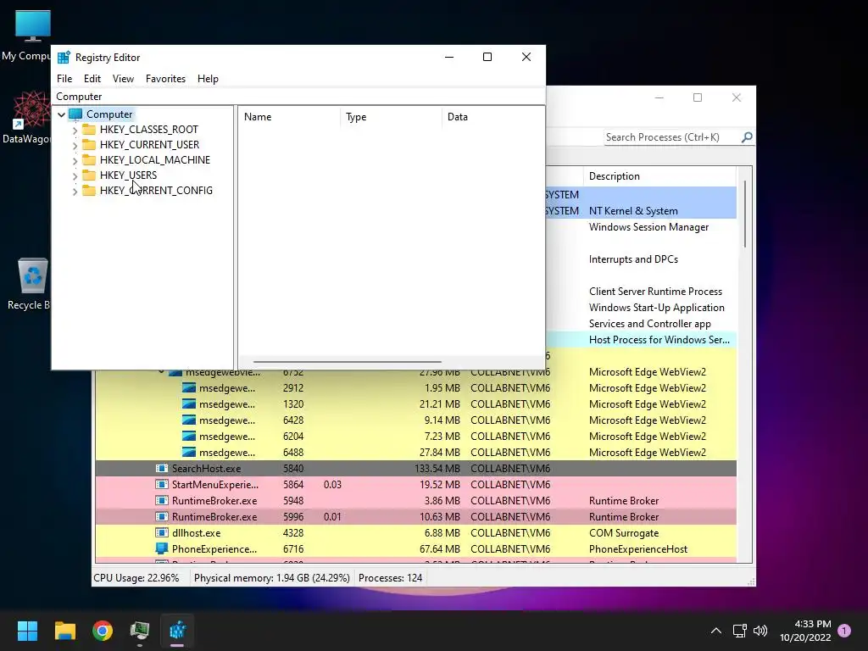The height and width of the screenshot is (651, 868).
Task: Select the Computer root node
Action: tap(109, 114)
